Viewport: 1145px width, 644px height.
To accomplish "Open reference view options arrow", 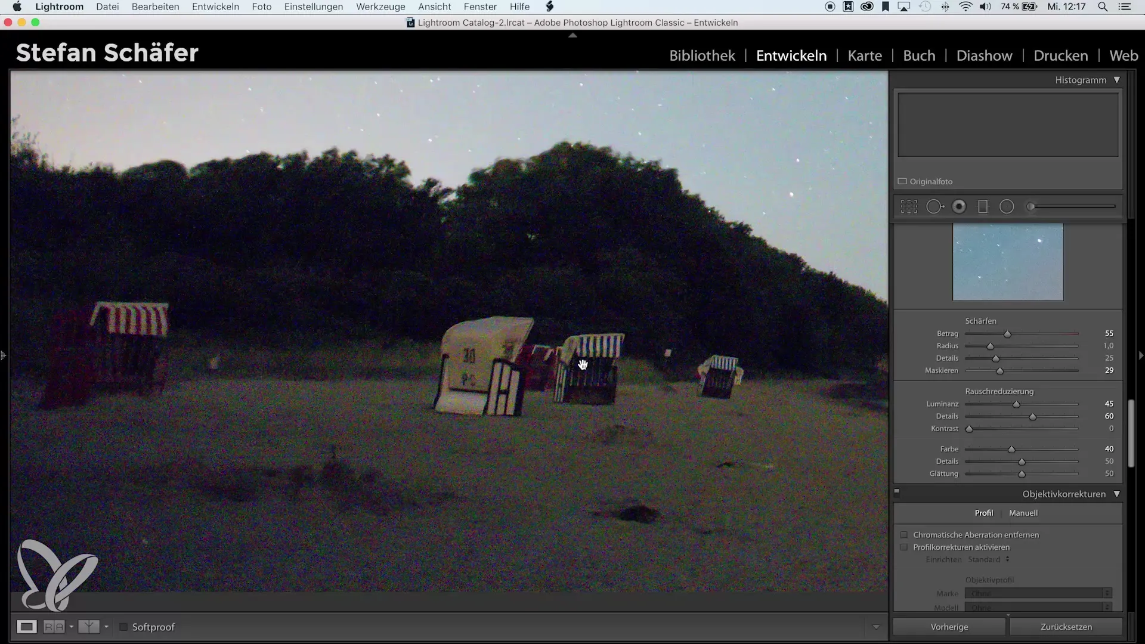I will click(x=72, y=627).
